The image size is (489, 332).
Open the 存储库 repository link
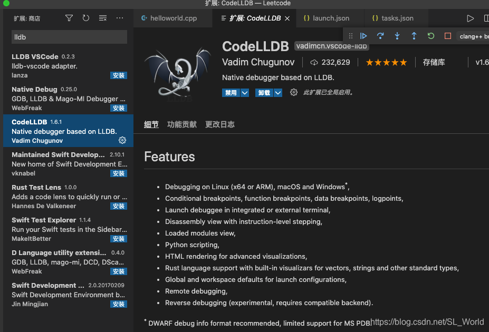(434, 63)
